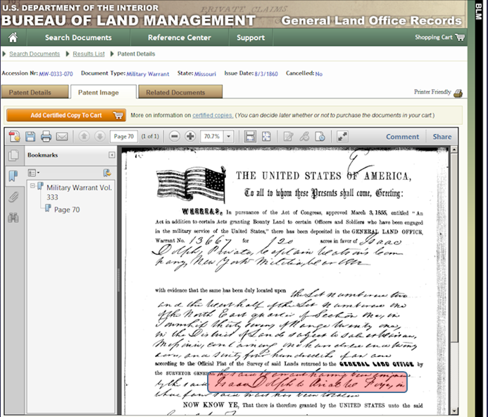Viewport: 488px width, 417px height.
Task: Click the Cancelled value No
Action: 319,74
